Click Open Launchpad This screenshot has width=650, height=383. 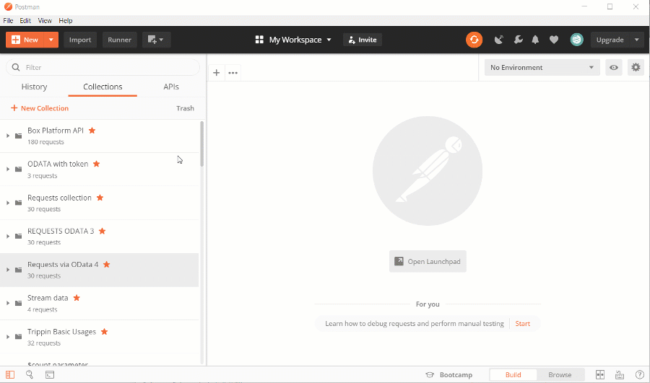pos(428,261)
